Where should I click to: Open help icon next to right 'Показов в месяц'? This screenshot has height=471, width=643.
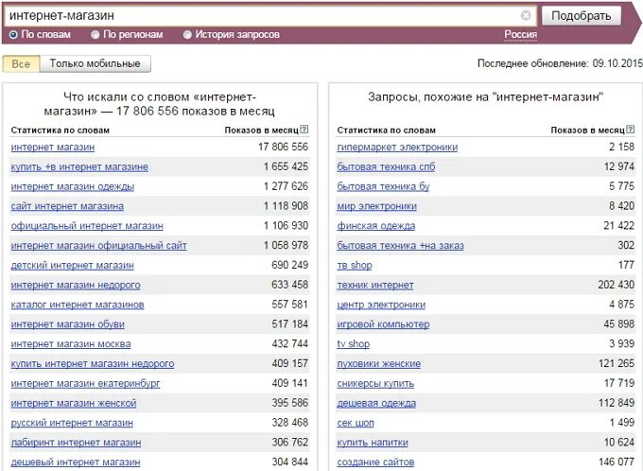631,130
